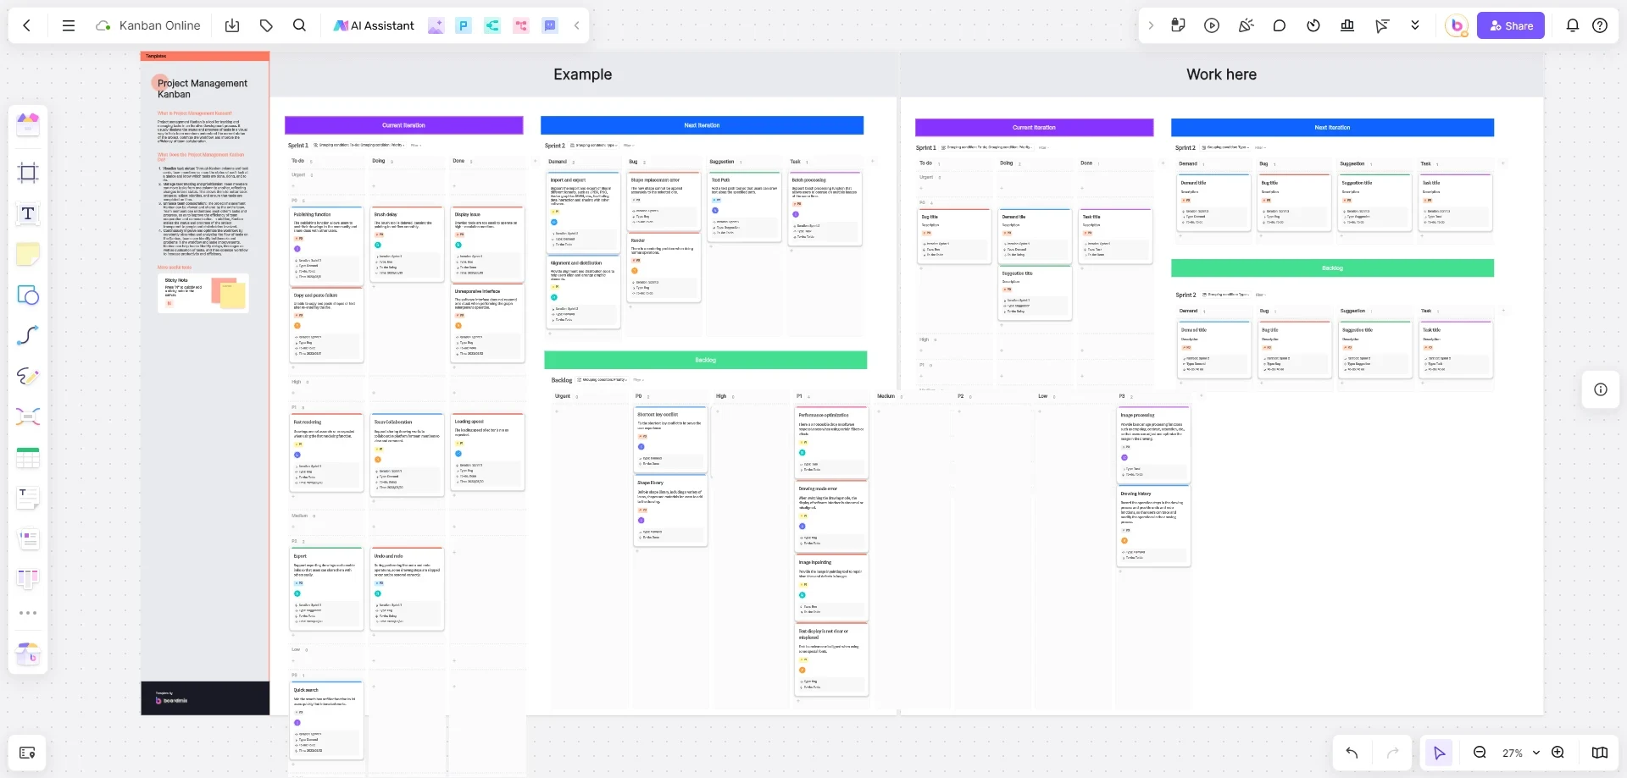Select Next Iteration bar under Work here

[x=1332, y=127]
